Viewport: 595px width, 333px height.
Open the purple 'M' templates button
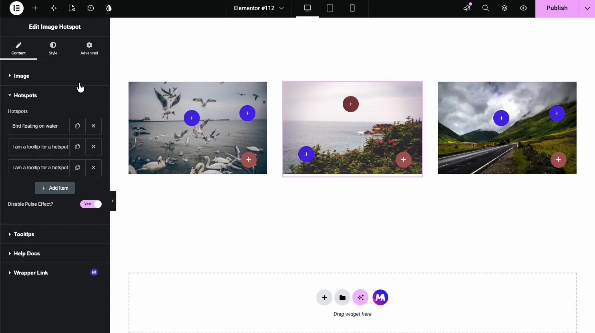(380, 297)
